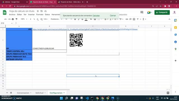The height and width of the screenshot is (101, 179).
Task: Toggle Bold formatting
Action: [x=75, y=19]
